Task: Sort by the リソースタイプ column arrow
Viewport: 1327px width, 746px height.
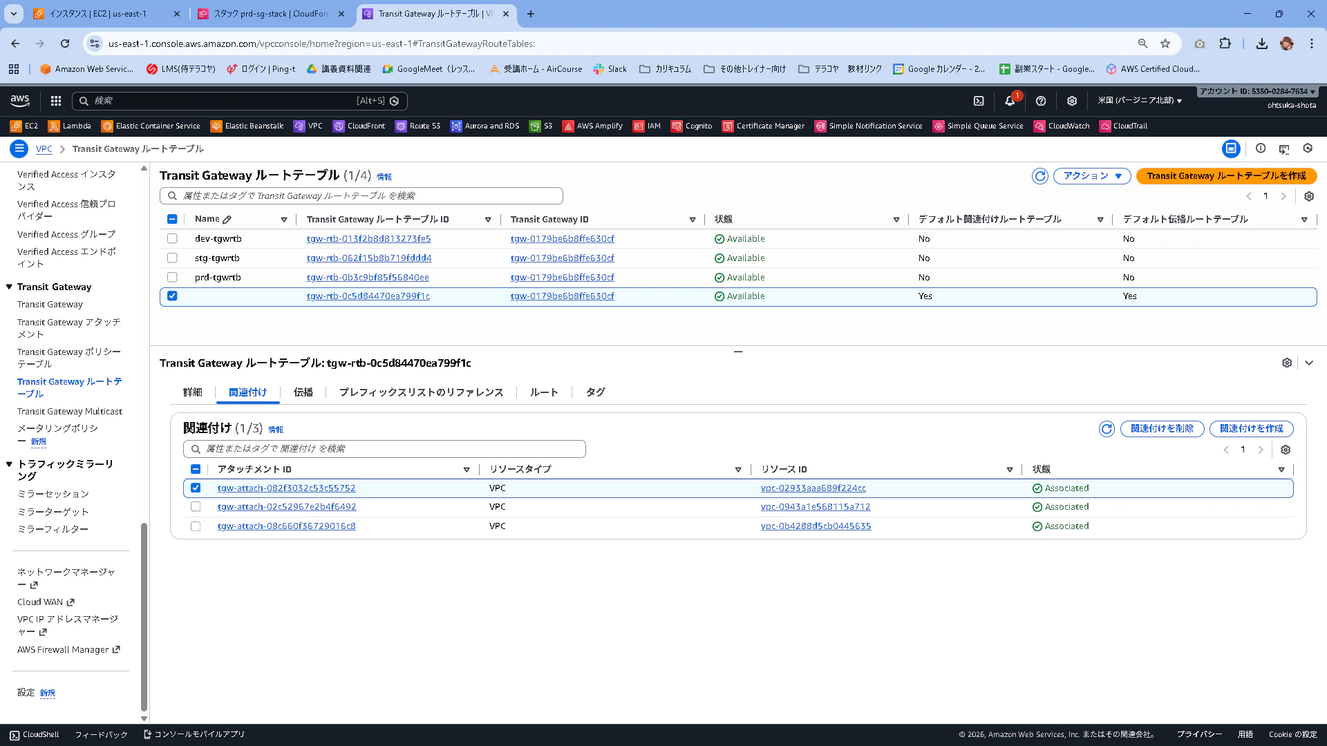Action: click(x=738, y=470)
